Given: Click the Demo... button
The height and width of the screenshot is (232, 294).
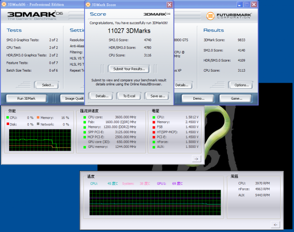Looking at the screenshot, I should 198,98.
